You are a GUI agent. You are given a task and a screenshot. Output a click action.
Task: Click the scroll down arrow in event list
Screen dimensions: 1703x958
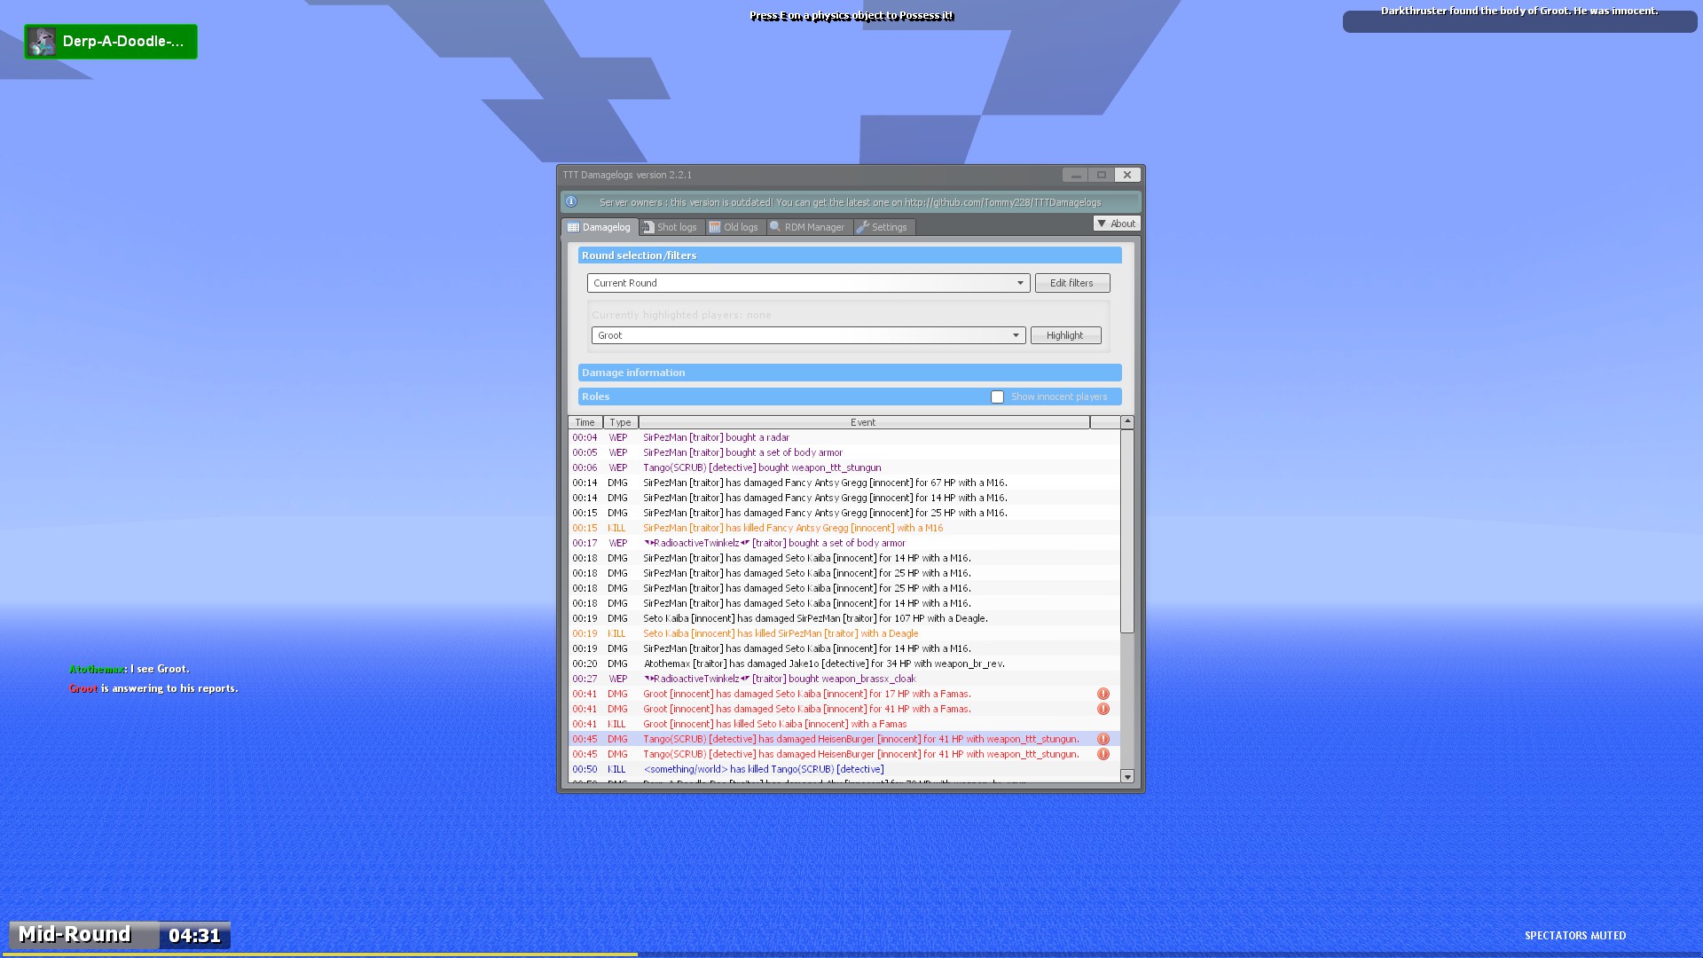pos(1127,776)
